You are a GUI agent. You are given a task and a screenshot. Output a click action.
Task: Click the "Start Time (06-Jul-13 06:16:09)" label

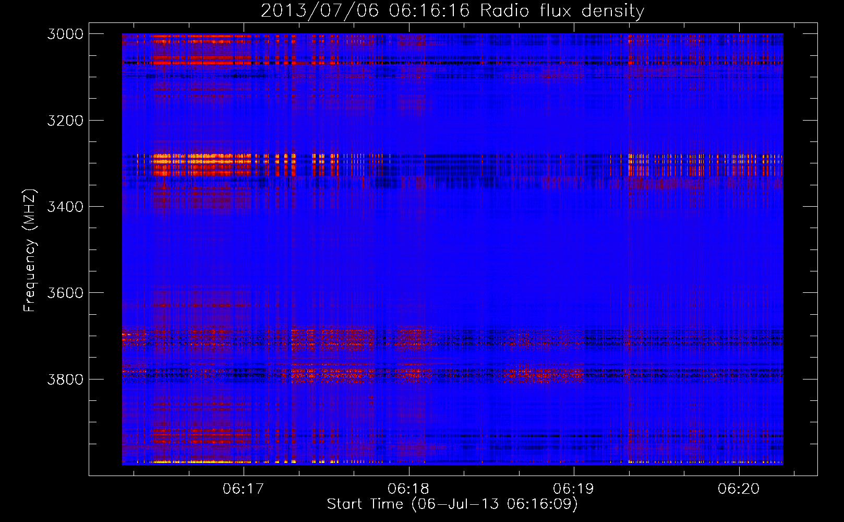click(x=452, y=504)
